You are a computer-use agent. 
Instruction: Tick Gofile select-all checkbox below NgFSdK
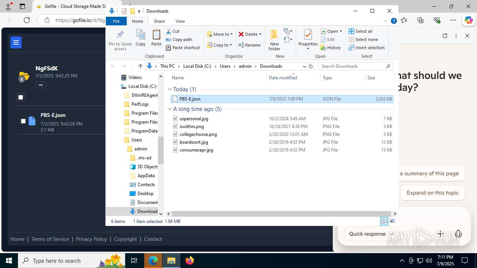point(20,98)
